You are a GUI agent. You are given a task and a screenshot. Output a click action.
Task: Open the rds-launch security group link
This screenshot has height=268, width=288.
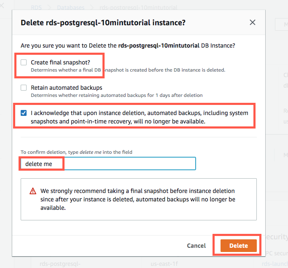[x=275, y=264]
